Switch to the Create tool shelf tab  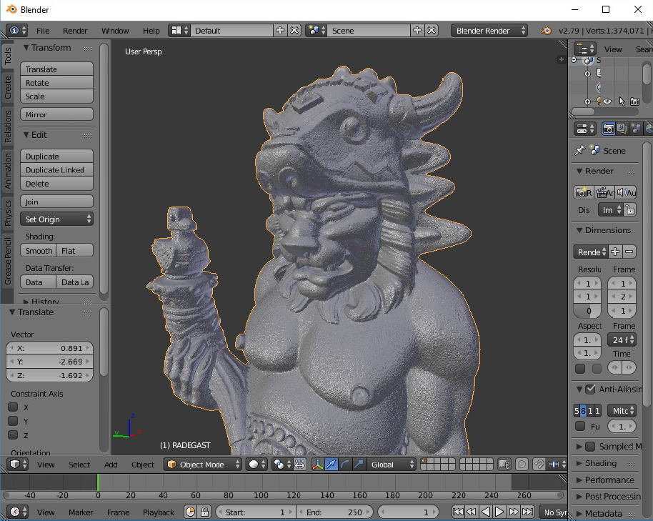pyautogui.click(x=8, y=88)
